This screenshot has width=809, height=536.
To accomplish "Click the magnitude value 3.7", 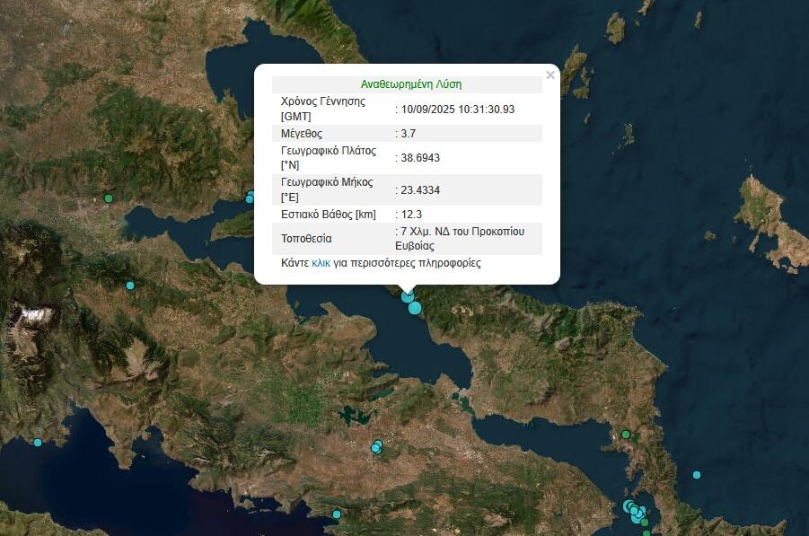I will (x=408, y=134).
